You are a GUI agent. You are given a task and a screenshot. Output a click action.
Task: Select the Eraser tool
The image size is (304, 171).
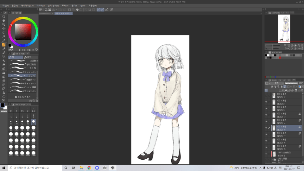[4, 65]
